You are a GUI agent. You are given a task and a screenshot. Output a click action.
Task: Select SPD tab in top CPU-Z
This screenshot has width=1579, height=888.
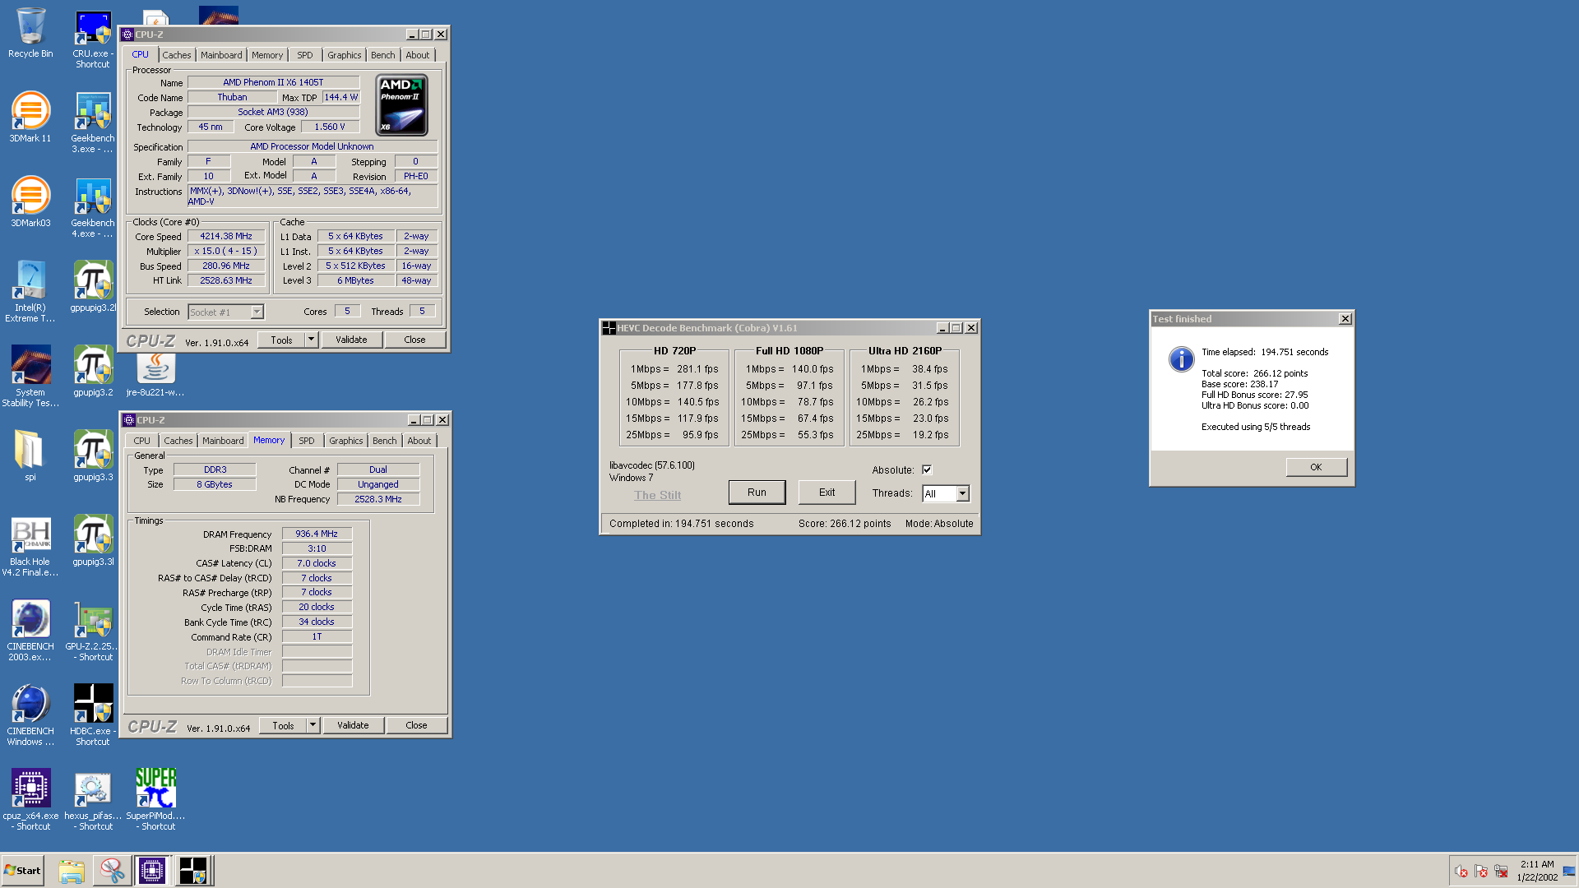[x=305, y=55]
